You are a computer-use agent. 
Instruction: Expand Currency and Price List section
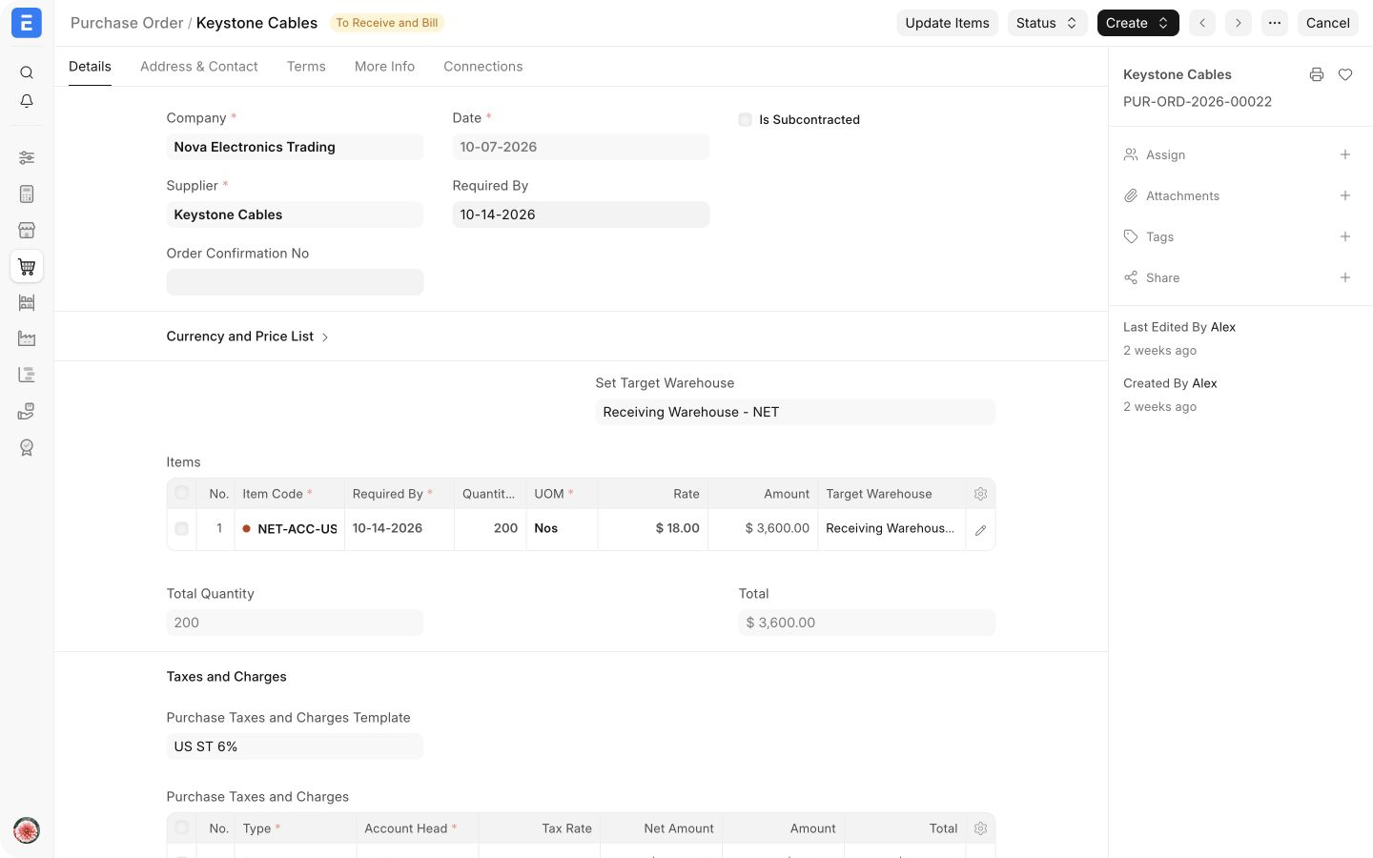pos(248,337)
